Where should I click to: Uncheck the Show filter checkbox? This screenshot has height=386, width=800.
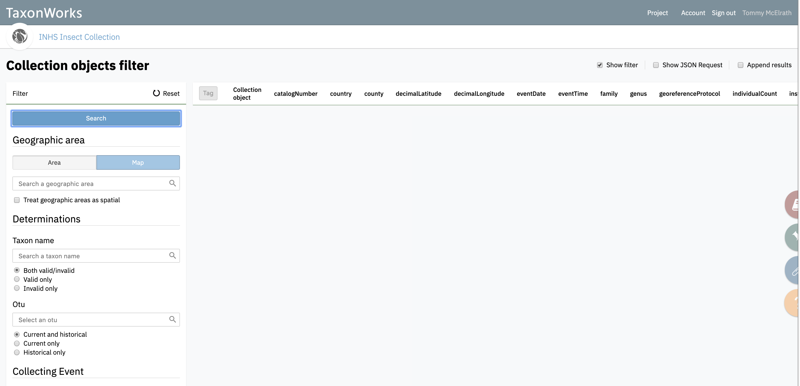tap(600, 65)
